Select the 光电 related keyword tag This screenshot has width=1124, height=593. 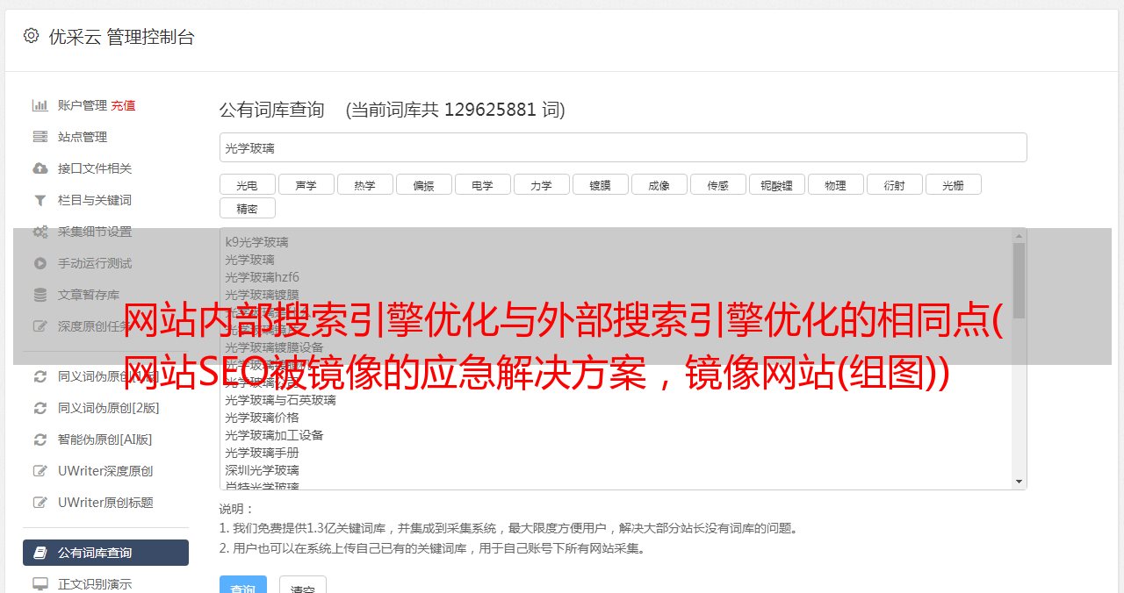pos(248,184)
